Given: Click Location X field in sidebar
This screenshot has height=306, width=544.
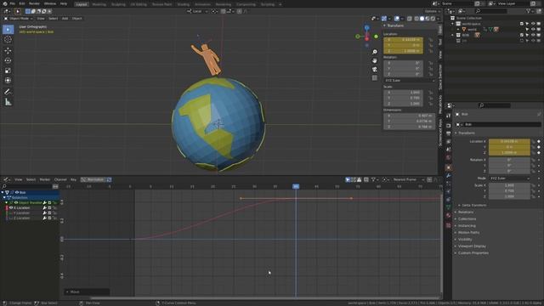Looking at the screenshot, I should pos(403,40).
